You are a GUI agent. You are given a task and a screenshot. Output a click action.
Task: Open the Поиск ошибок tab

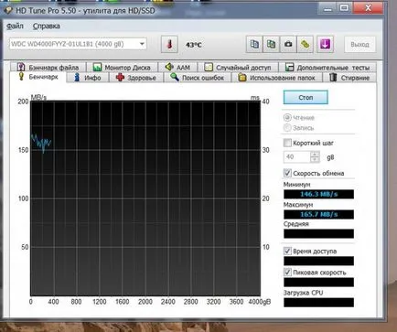click(198, 78)
